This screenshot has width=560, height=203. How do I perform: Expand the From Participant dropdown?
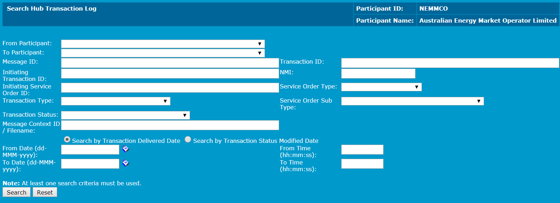pyautogui.click(x=163, y=44)
